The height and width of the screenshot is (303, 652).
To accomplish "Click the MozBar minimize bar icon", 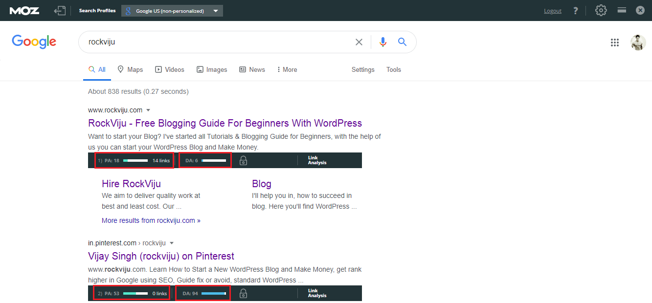I will [x=622, y=10].
